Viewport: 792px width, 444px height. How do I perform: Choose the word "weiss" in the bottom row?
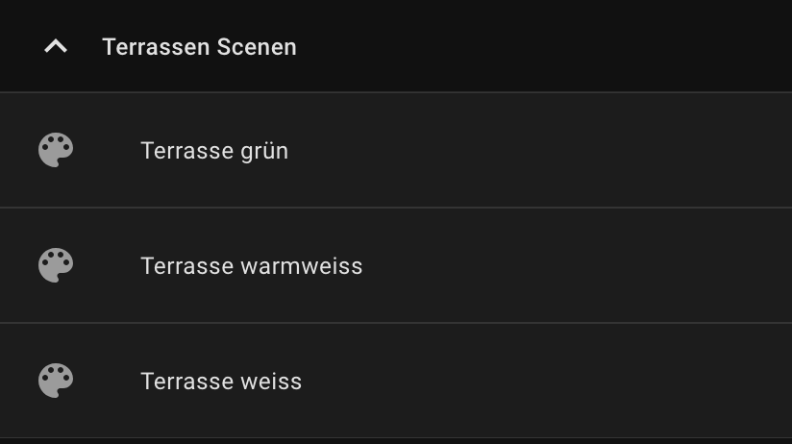coord(271,382)
